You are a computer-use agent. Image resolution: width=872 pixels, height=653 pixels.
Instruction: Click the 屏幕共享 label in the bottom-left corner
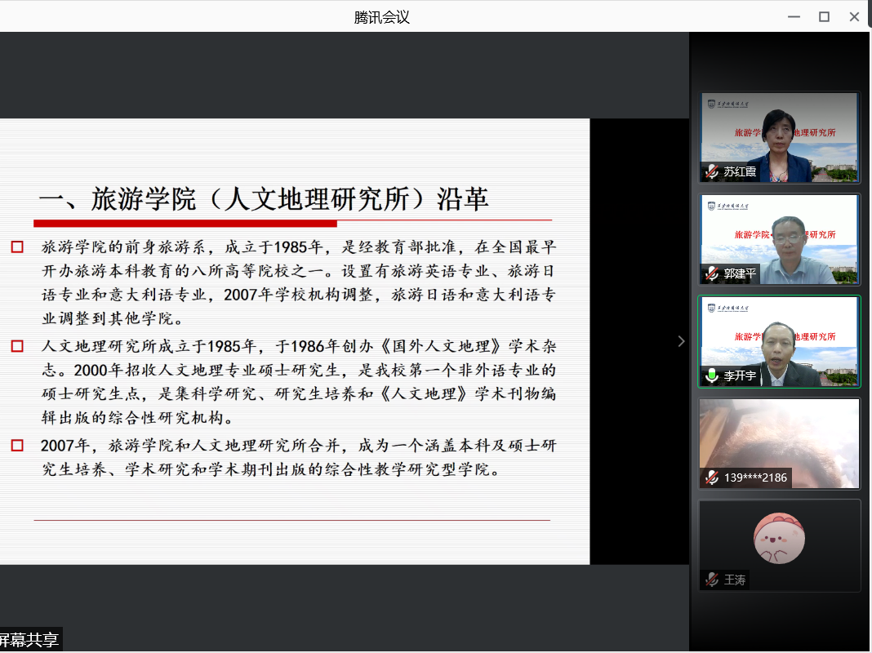tap(29, 640)
